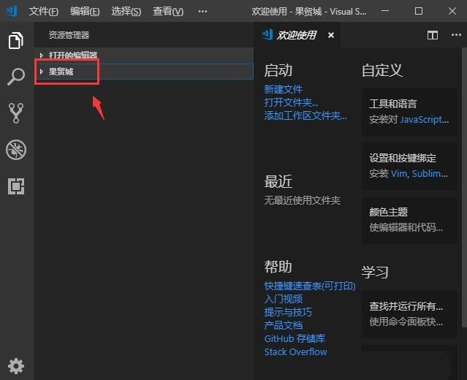Open Source Control branch icon
Viewport: 467px width, 380px height.
tap(16, 113)
